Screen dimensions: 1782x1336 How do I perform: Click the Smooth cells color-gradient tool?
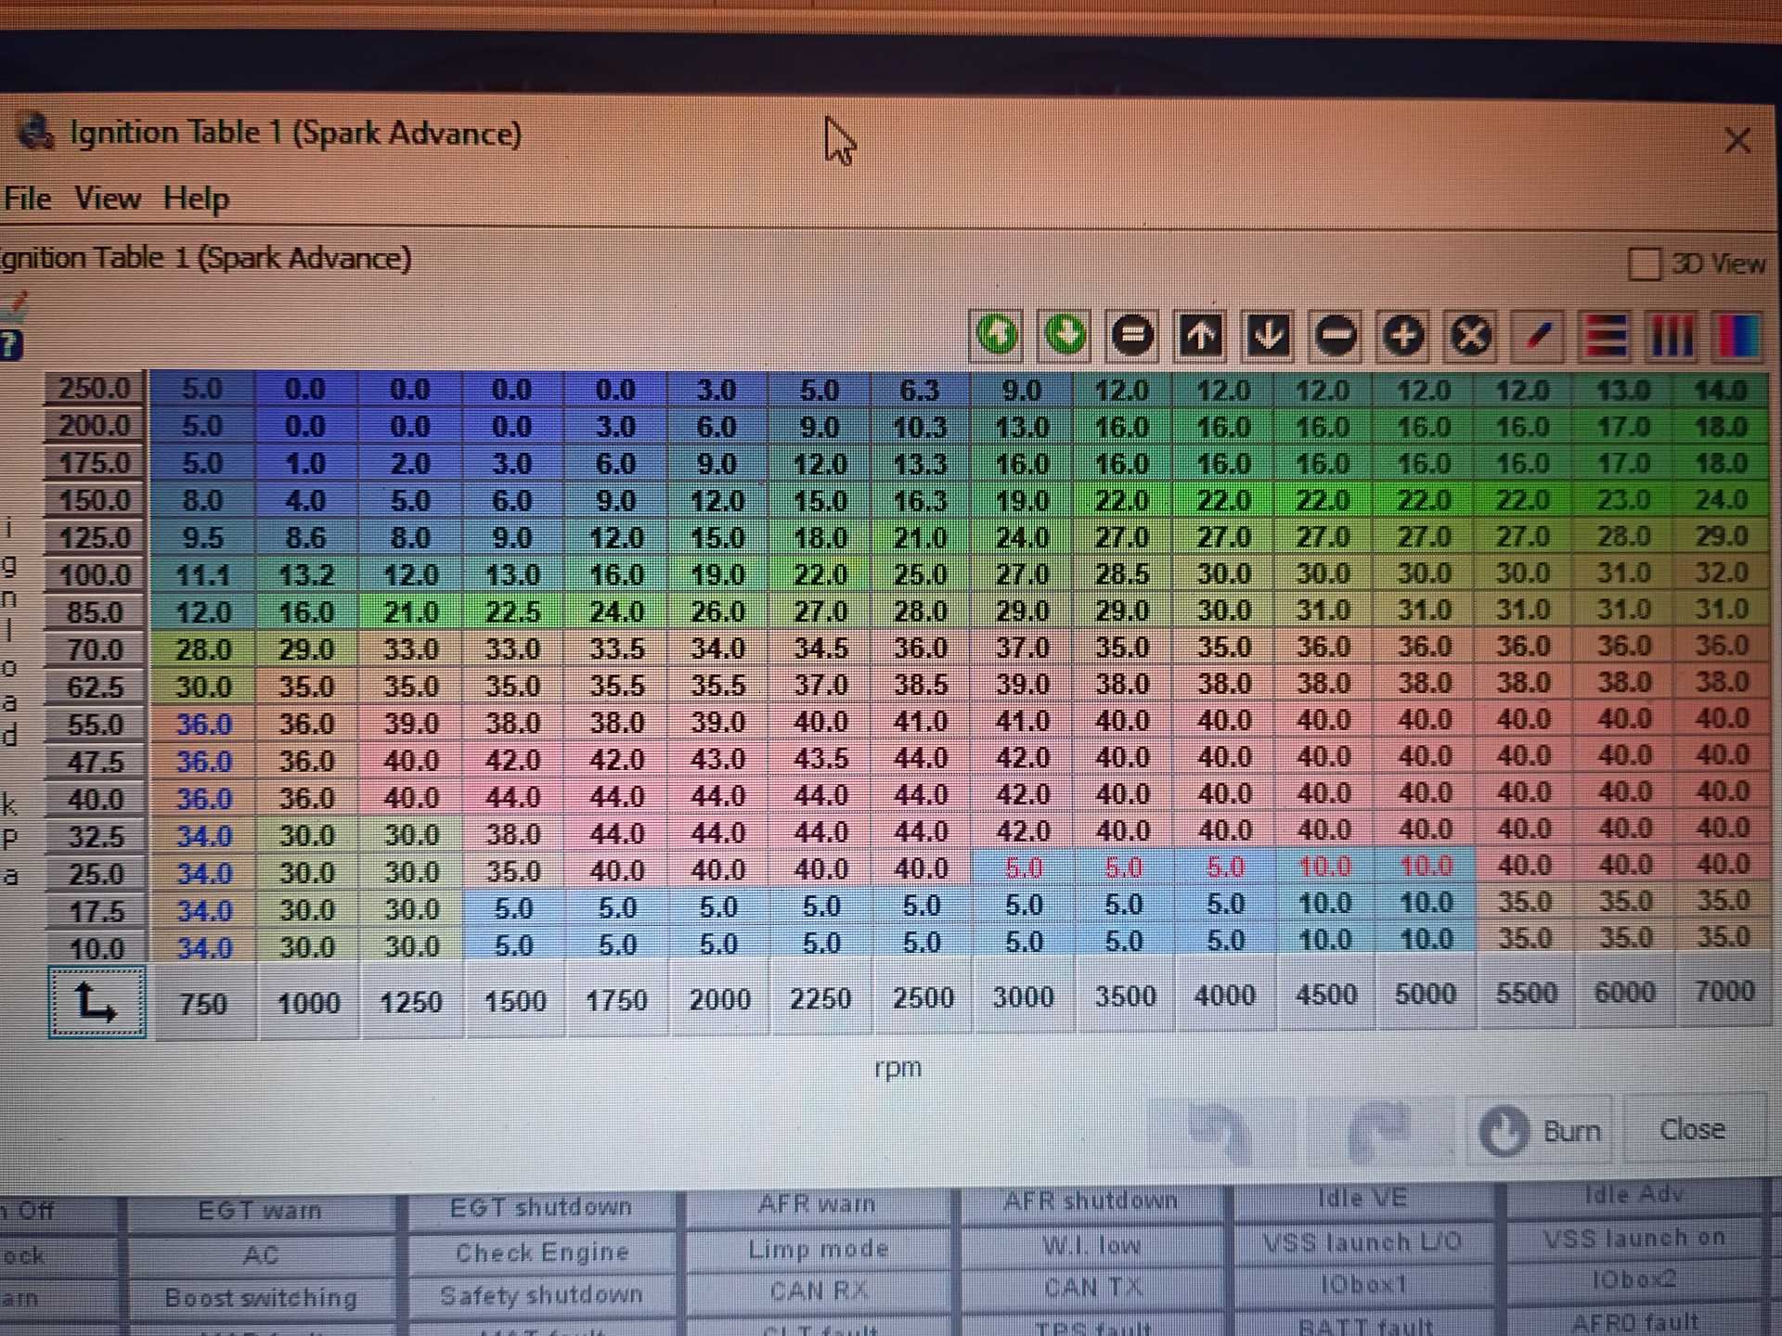[1737, 335]
